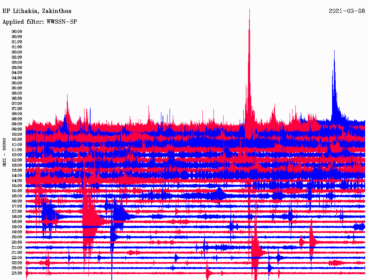Click the HHZ - 30000 axis label
Viewport: 368px width, 280px height.
(4, 153)
